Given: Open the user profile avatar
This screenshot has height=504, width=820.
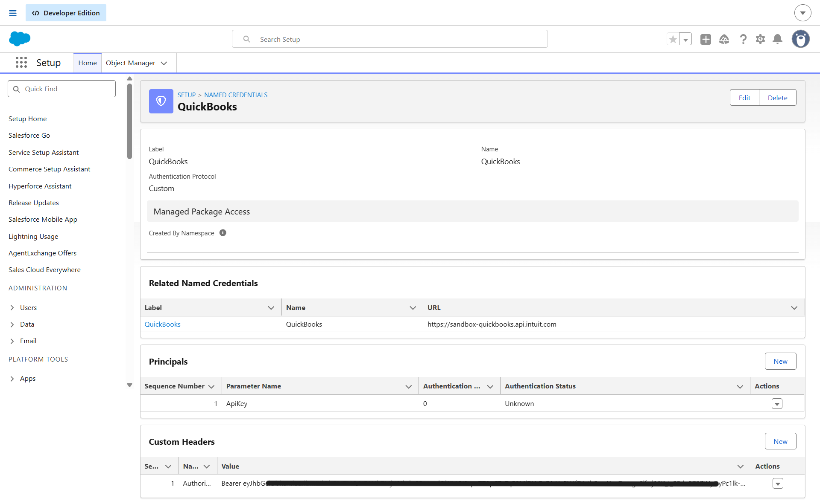Looking at the screenshot, I should tap(801, 39).
